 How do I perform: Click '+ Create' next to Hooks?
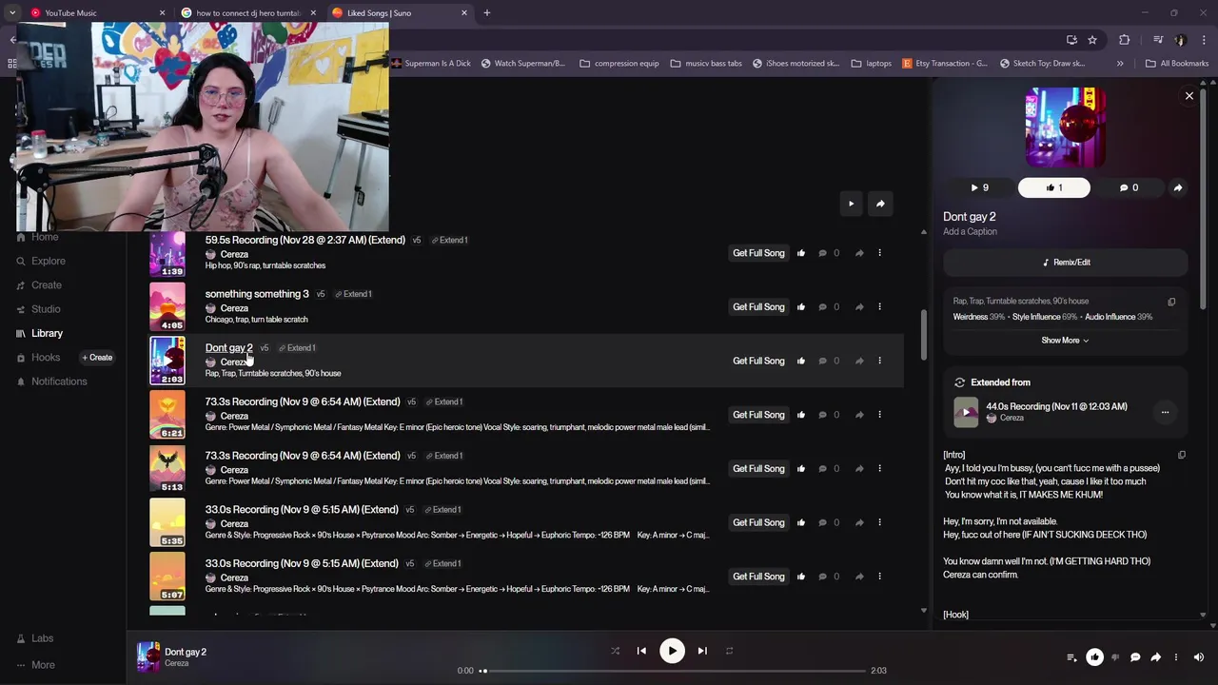97,358
